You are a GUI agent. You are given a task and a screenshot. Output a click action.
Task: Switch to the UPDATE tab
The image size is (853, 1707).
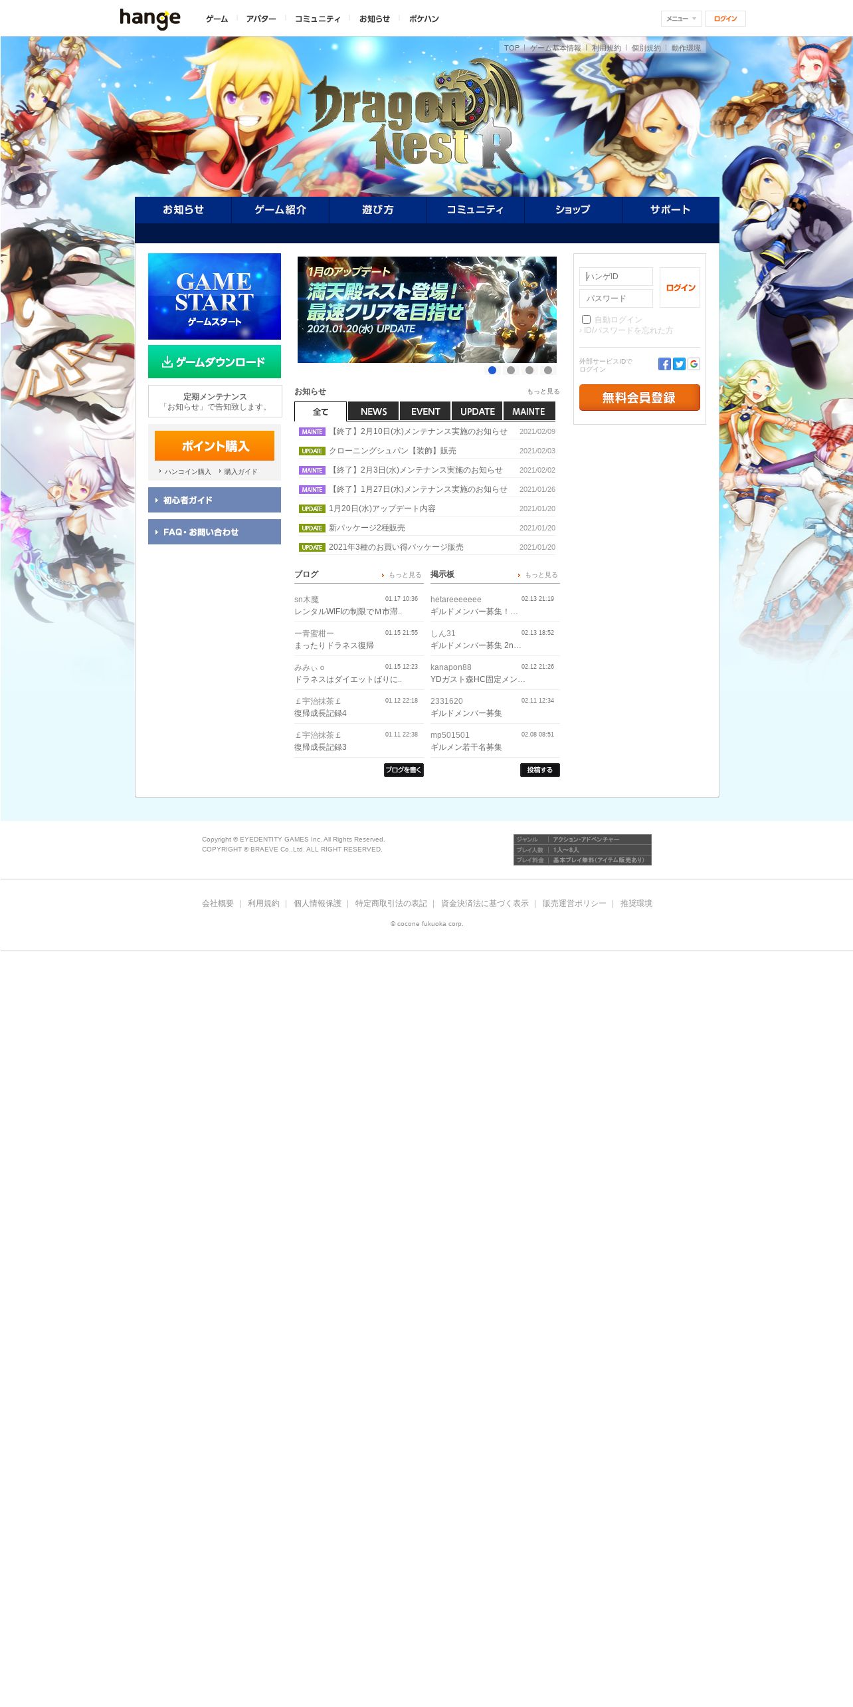tap(477, 411)
